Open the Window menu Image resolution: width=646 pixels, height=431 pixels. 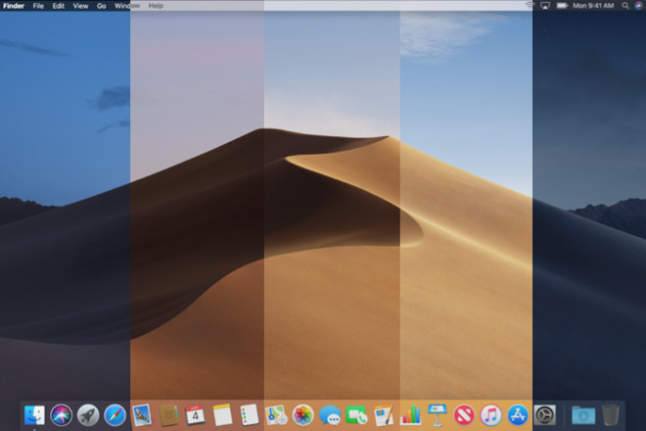pyautogui.click(x=127, y=6)
